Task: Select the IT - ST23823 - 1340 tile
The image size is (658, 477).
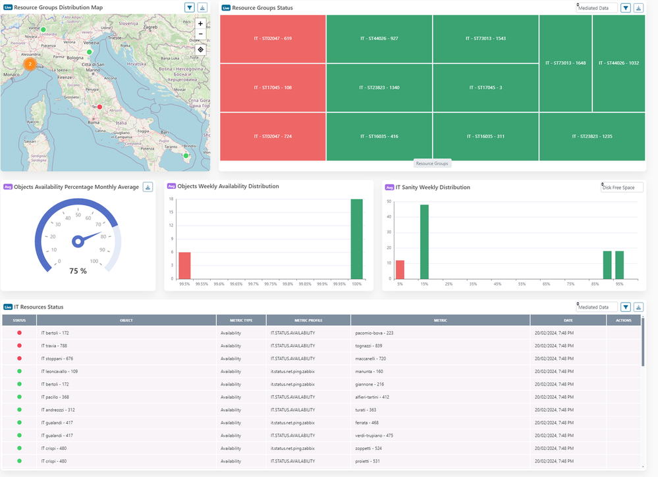Action: pyautogui.click(x=379, y=88)
